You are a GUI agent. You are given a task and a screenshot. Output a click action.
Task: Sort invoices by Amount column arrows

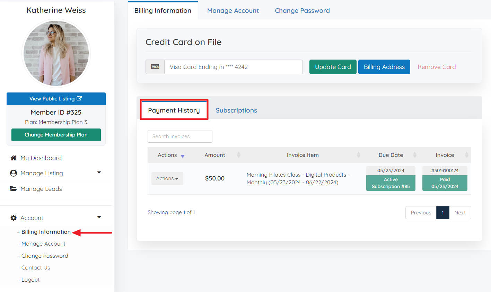(x=238, y=155)
